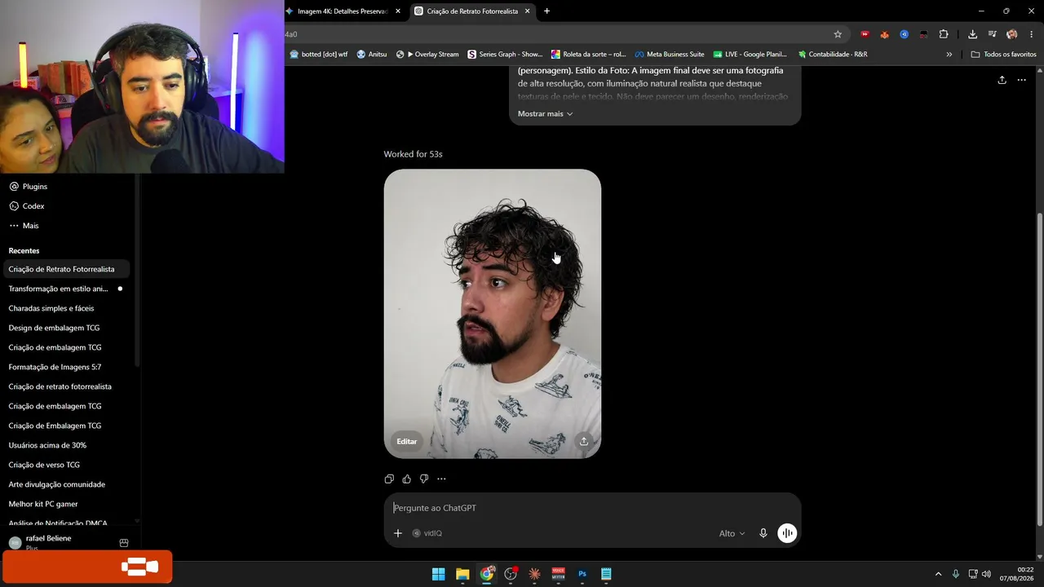Image resolution: width=1044 pixels, height=587 pixels.
Task: Open File Explorer from the taskbar
Action: pos(462,574)
